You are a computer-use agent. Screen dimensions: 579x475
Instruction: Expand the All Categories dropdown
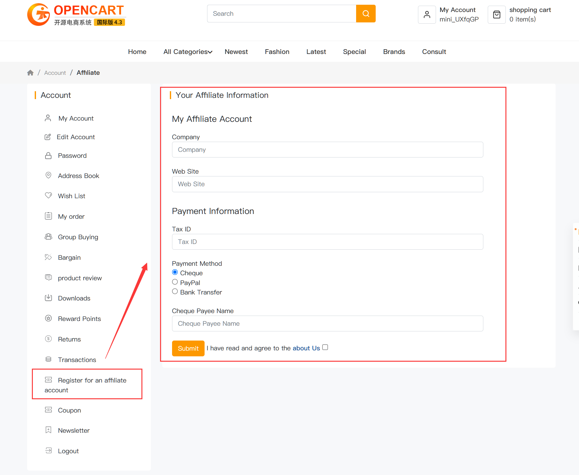coord(188,52)
